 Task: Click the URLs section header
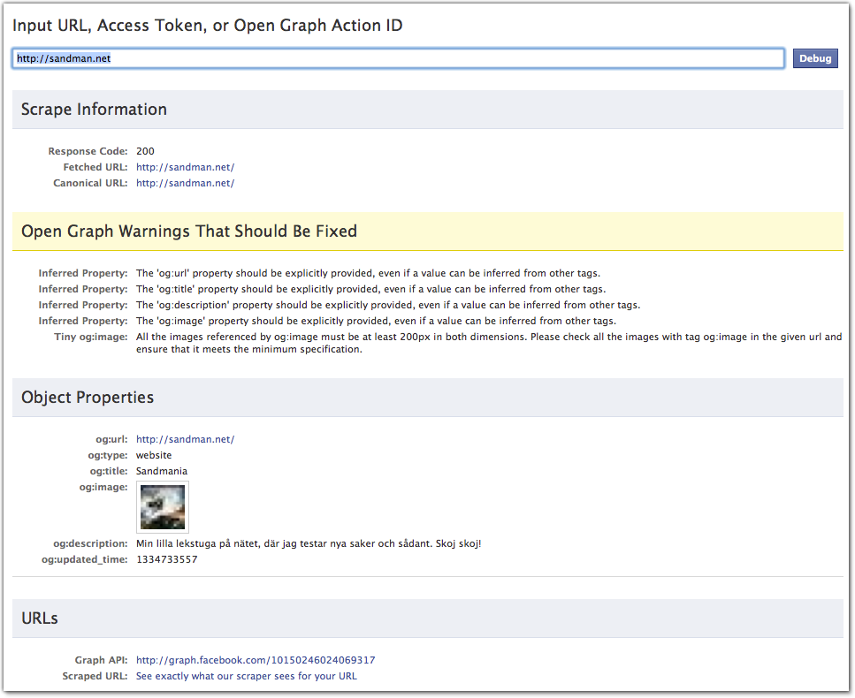pyautogui.click(x=40, y=618)
